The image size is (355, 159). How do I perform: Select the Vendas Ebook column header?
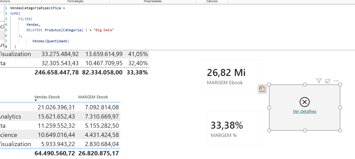point(47,97)
